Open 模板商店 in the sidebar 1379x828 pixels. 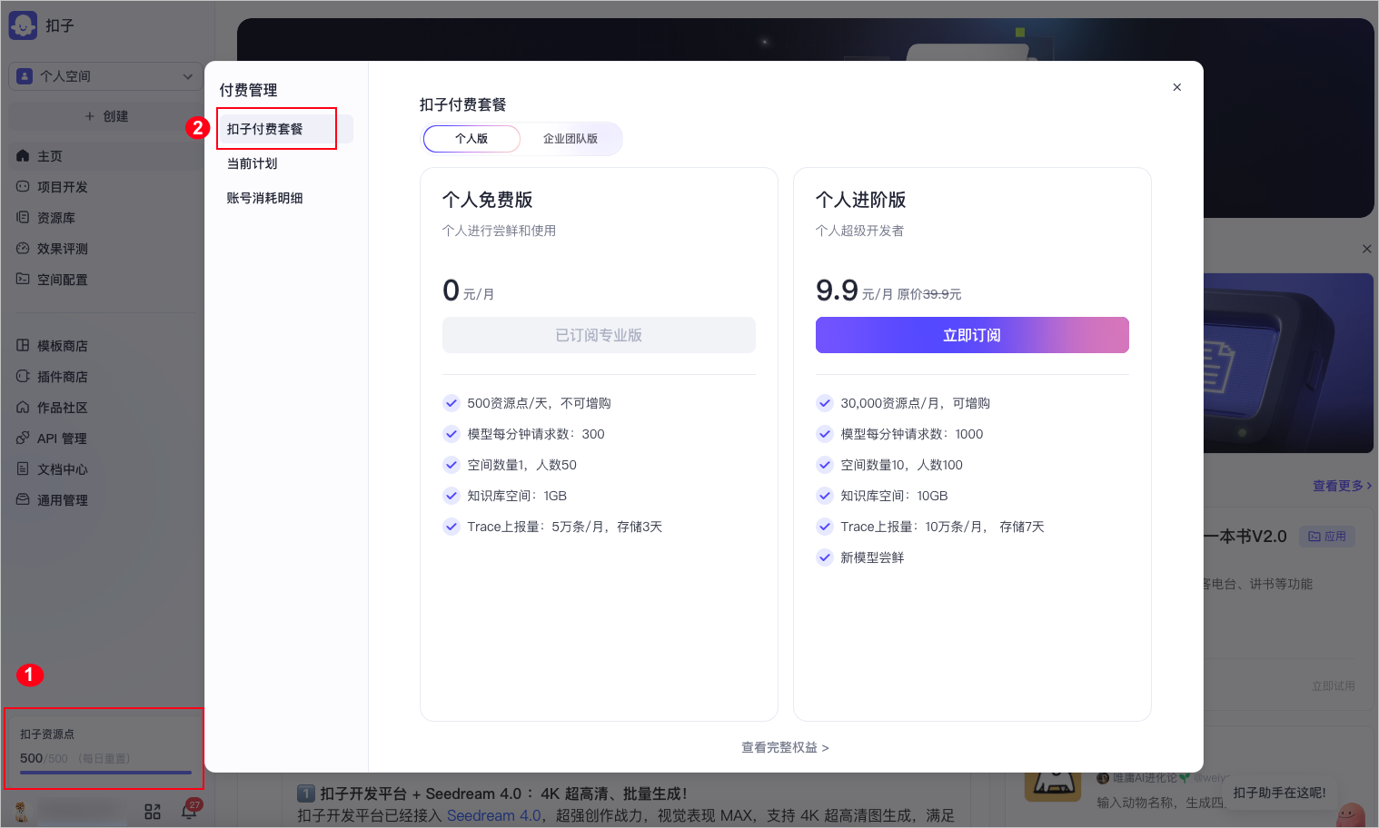tap(62, 346)
